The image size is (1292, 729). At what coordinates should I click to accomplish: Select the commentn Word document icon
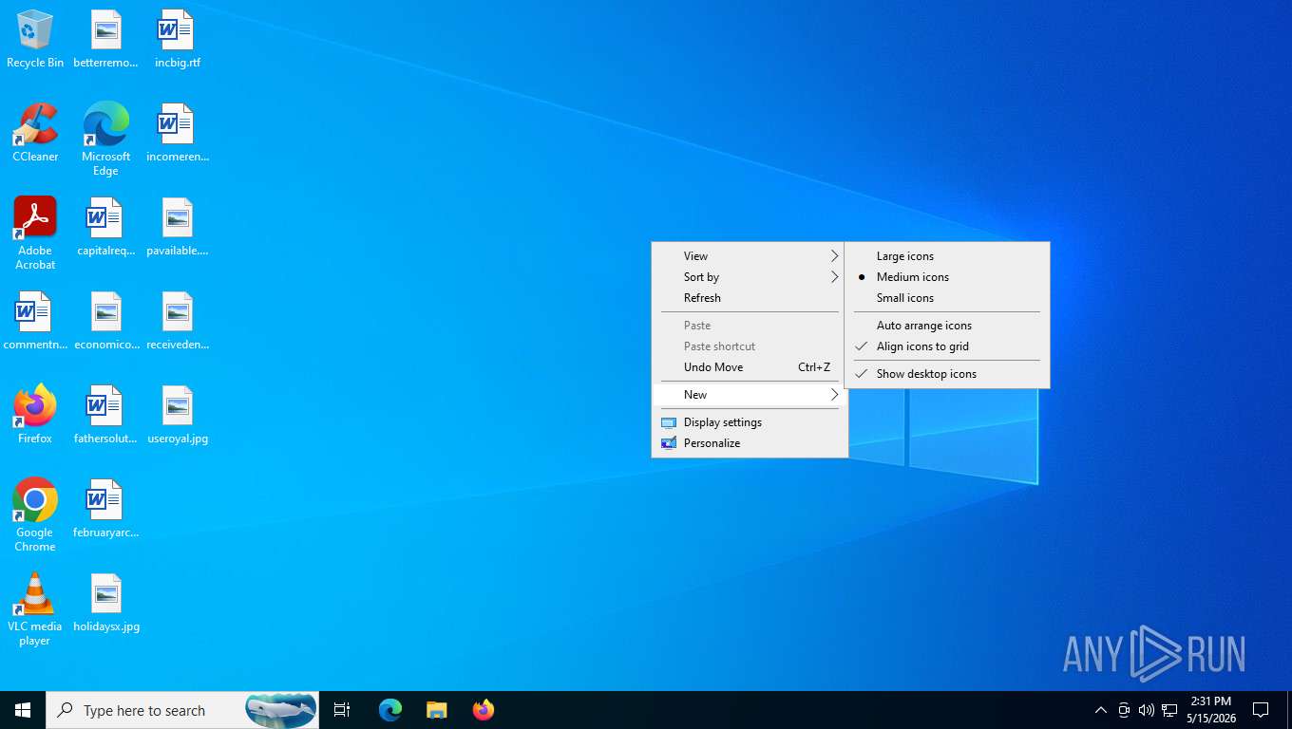tap(35, 321)
